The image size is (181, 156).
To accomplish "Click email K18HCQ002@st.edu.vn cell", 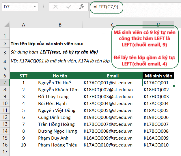I will click(x=113, y=90).
